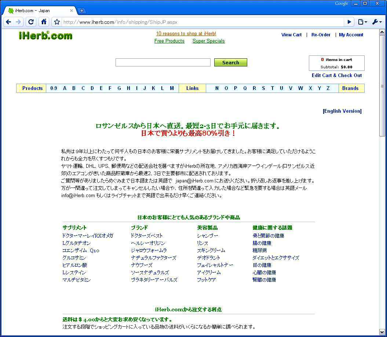Open the グルコサミン link
Viewport: 387px width, 337px height.
[x=74, y=258]
